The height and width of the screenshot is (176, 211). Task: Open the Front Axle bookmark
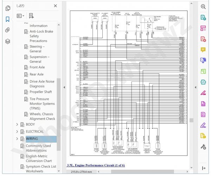(x=37, y=67)
